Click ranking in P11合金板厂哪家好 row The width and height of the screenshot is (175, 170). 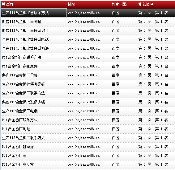pos(153,147)
